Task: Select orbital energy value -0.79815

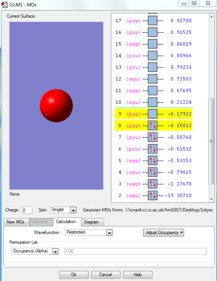Action: (180, 172)
